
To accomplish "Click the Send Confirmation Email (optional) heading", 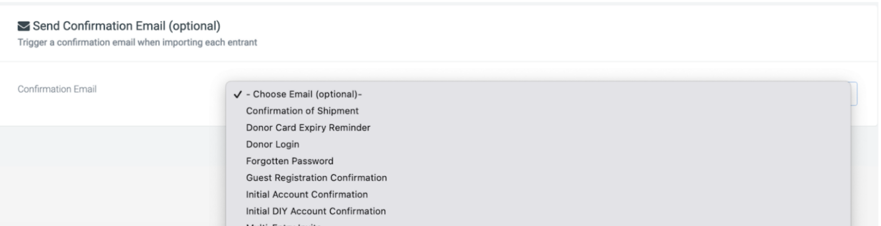I will coord(127,26).
